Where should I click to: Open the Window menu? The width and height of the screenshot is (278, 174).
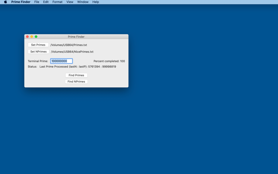coord(83,2)
